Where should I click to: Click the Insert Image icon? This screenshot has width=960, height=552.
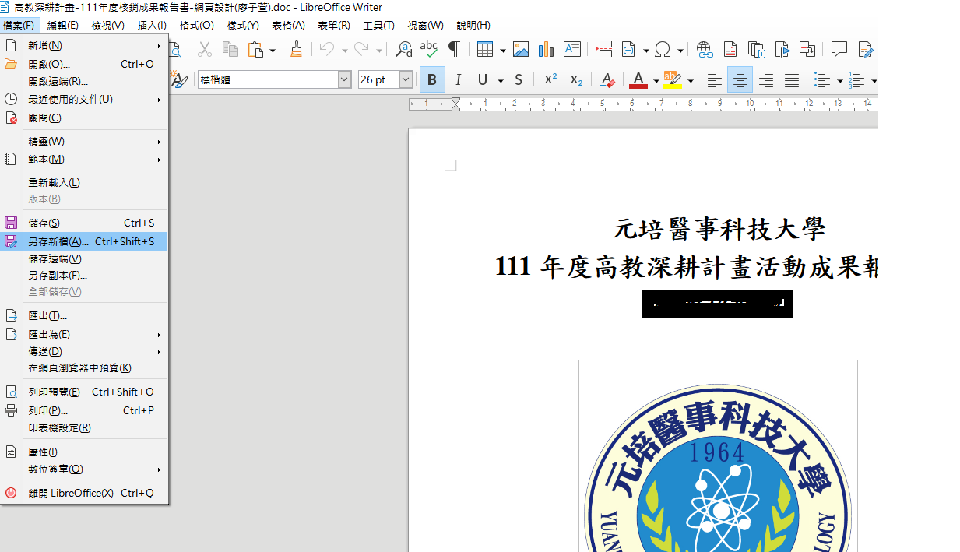click(521, 50)
